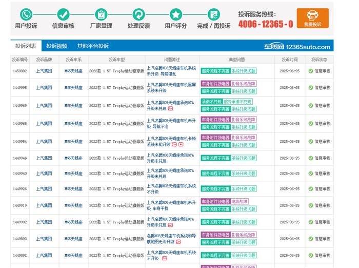Click the 处理反馈 refresh step icon
This screenshot has width=359, height=268.
tap(138, 14)
